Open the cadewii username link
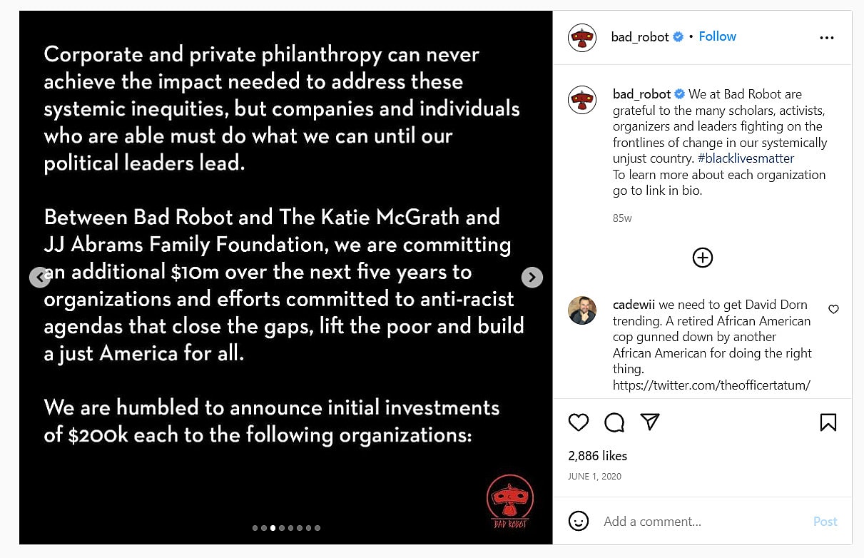The width and height of the screenshot is (864, 558). pyautogui.click(x=634, y=305)
